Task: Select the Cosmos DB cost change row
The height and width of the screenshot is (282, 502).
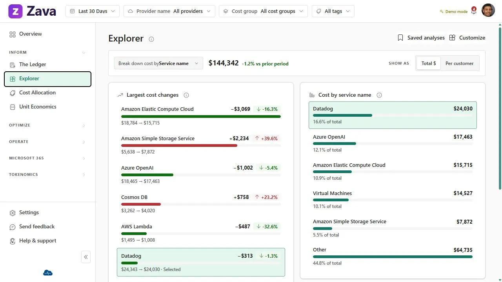Action: [201, 204]
